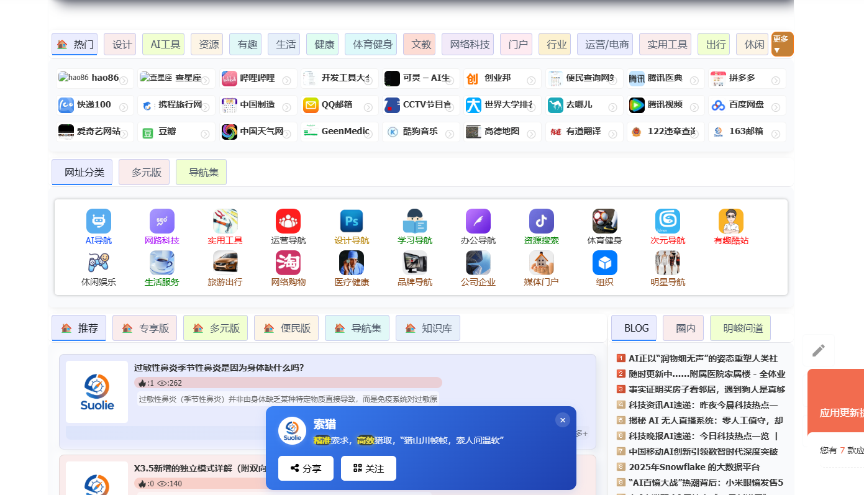Screen dimensions: 864x495
Task: Open blog post 中国移动AI创新引领数智时代深度突破
Action: (x=703, y=452)
